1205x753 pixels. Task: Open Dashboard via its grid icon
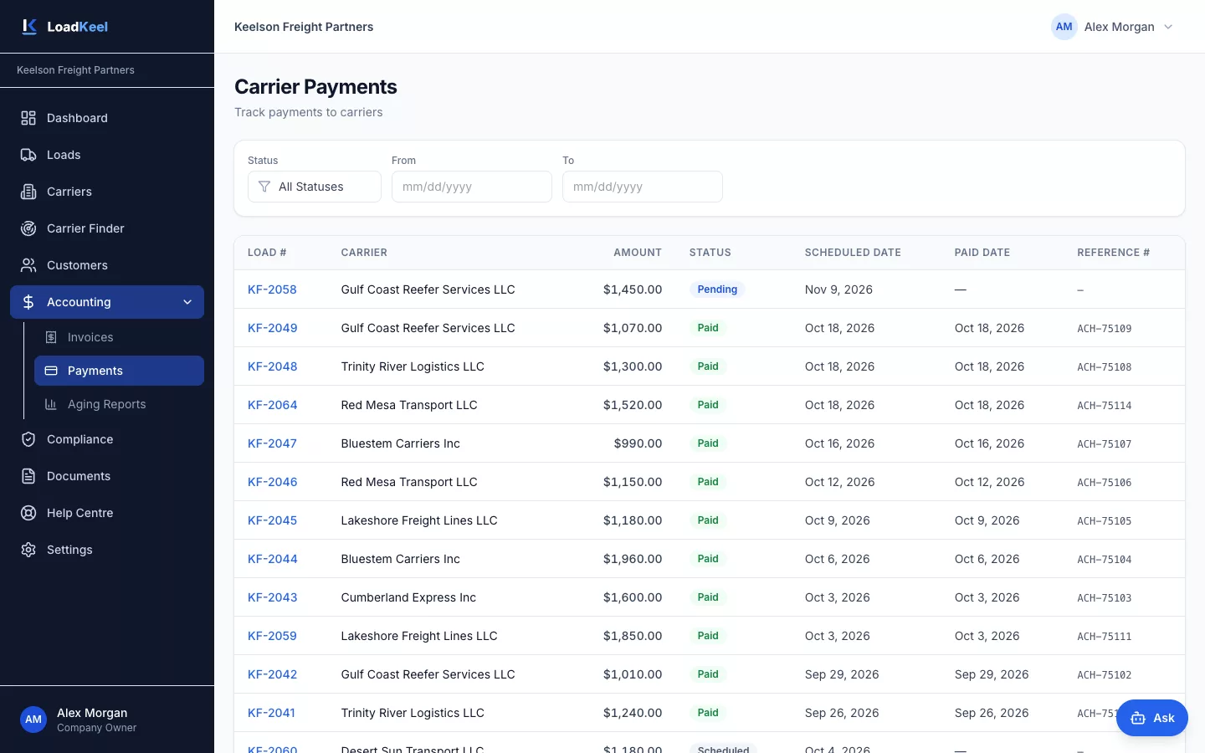coord(28,118)
